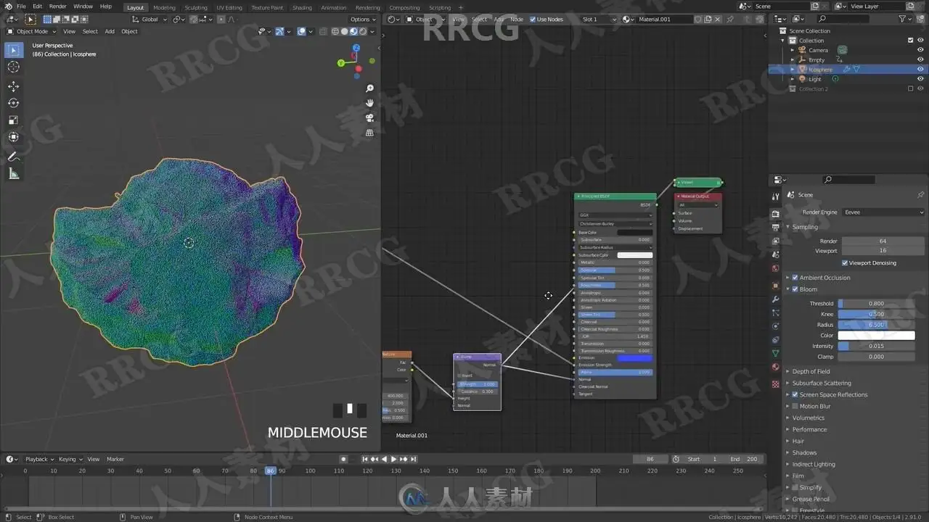
Task: Switch to the Modeling workspace tab
Action: pyautogui.click(x=164, y=7)
